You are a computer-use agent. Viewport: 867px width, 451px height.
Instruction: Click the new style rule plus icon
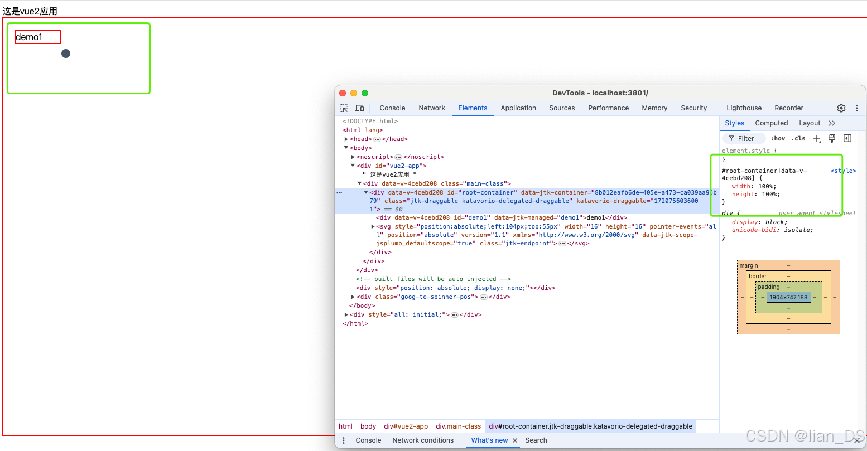816,138
